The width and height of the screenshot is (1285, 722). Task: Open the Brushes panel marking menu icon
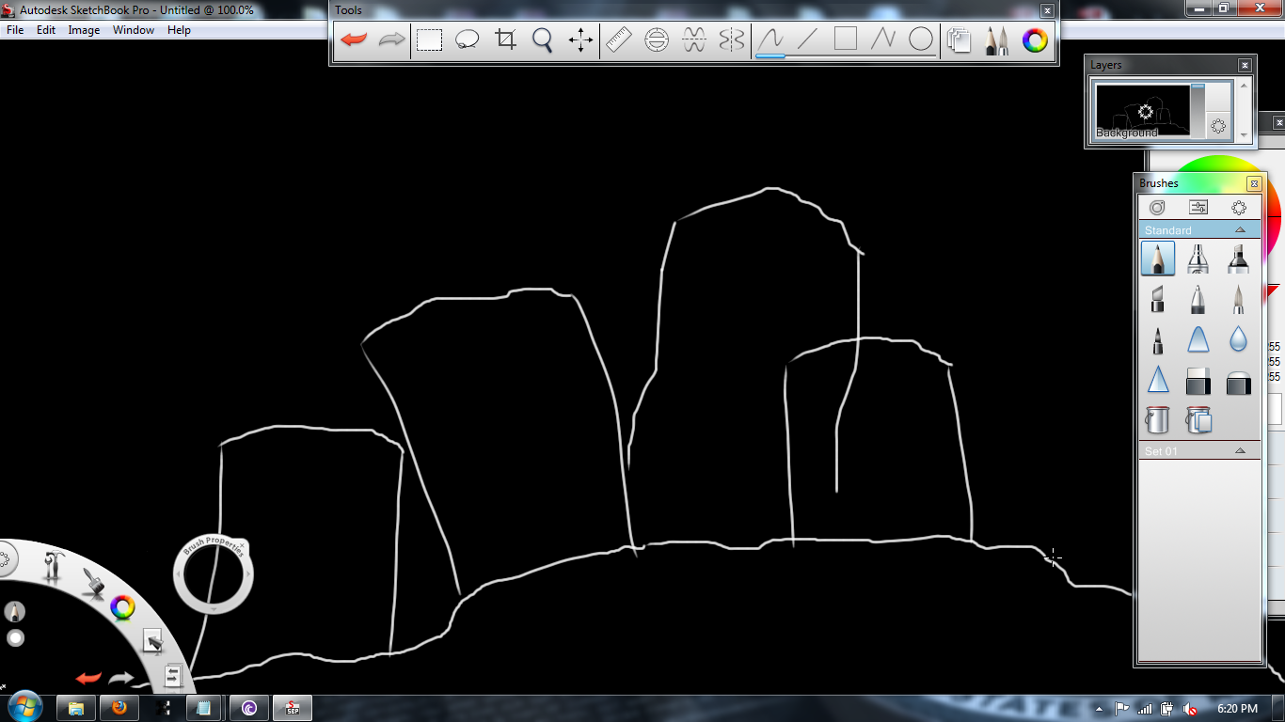pyautogui.click(x=1239, y=208)
